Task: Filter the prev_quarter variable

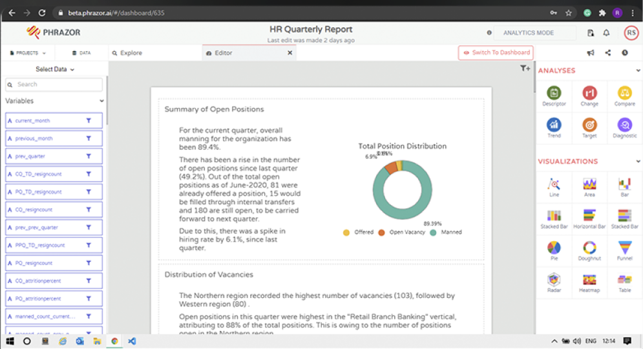Action: [89, 156]
